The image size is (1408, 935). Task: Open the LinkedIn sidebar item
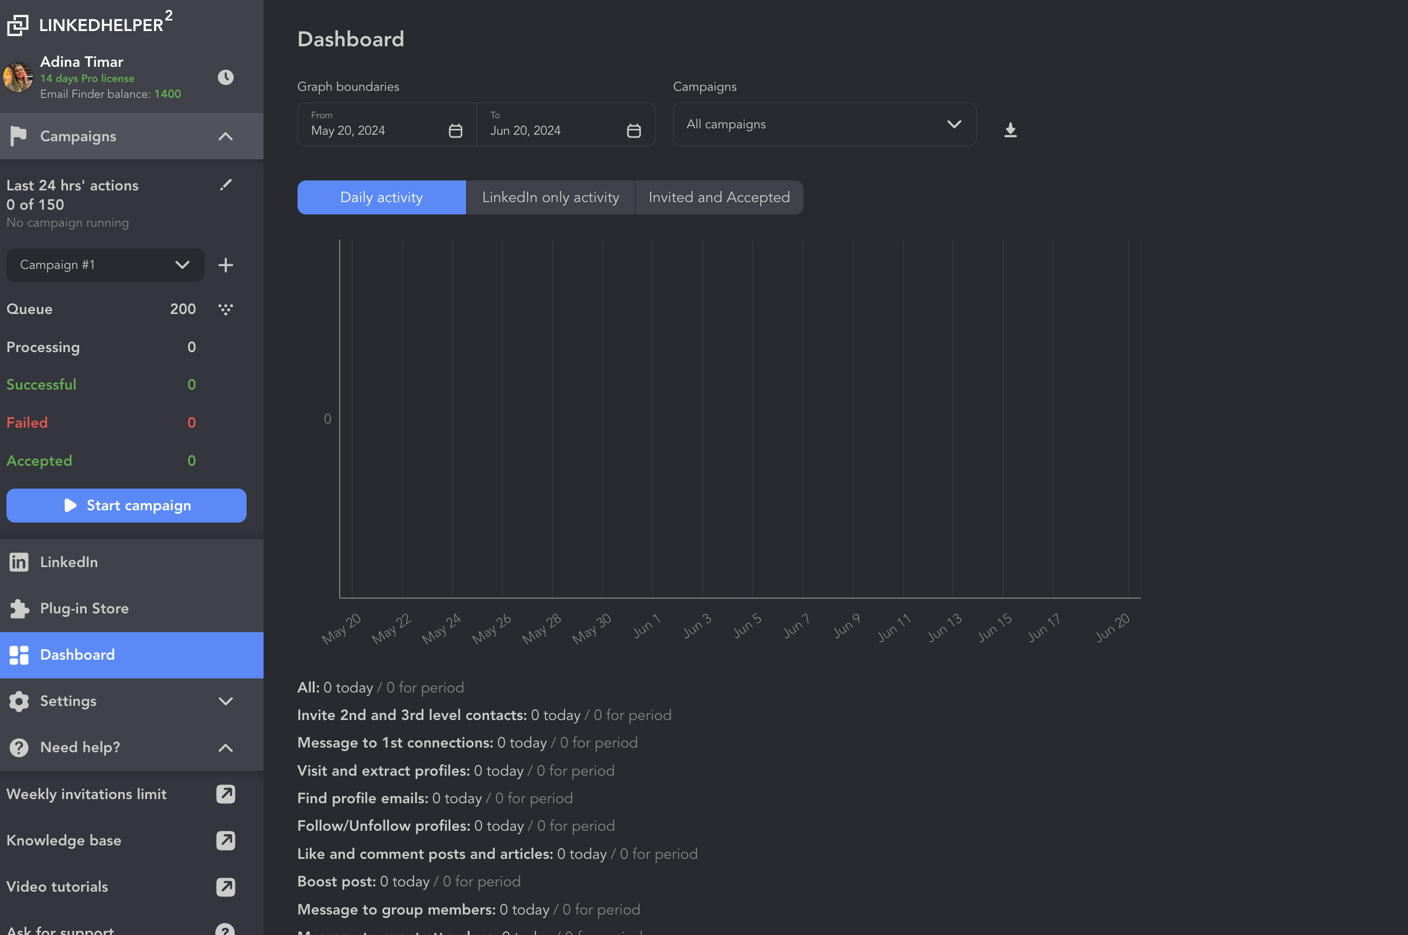click(132, 562)
